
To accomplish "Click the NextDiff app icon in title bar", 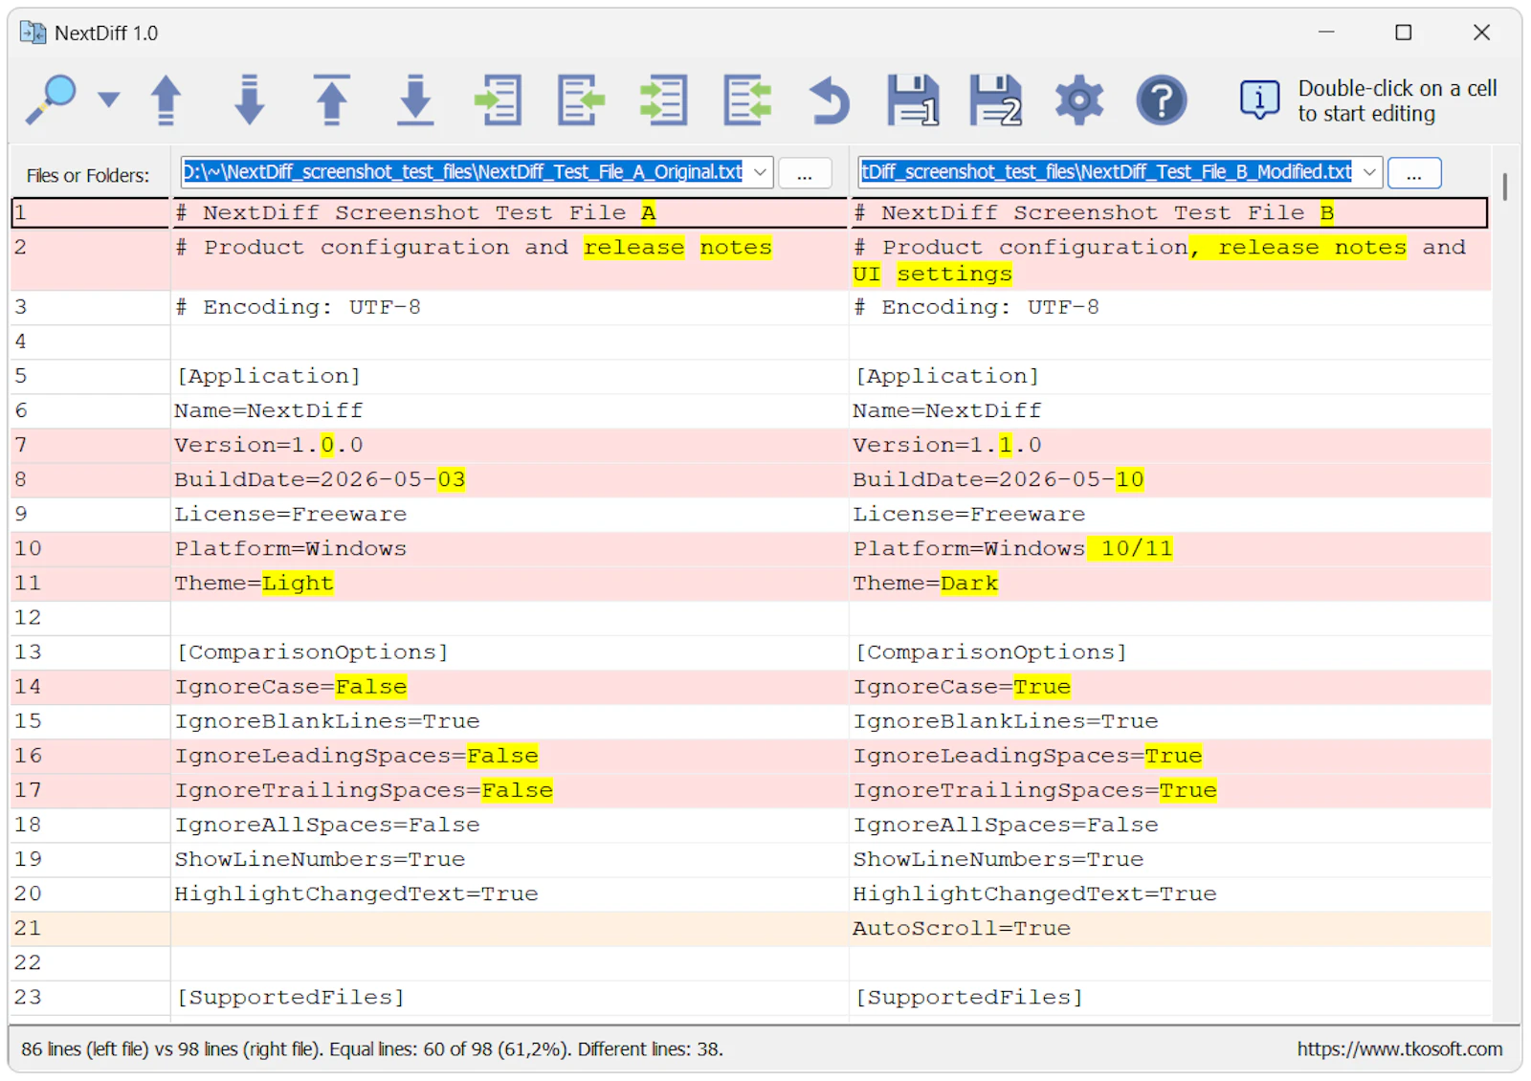I will click(33, 33).
